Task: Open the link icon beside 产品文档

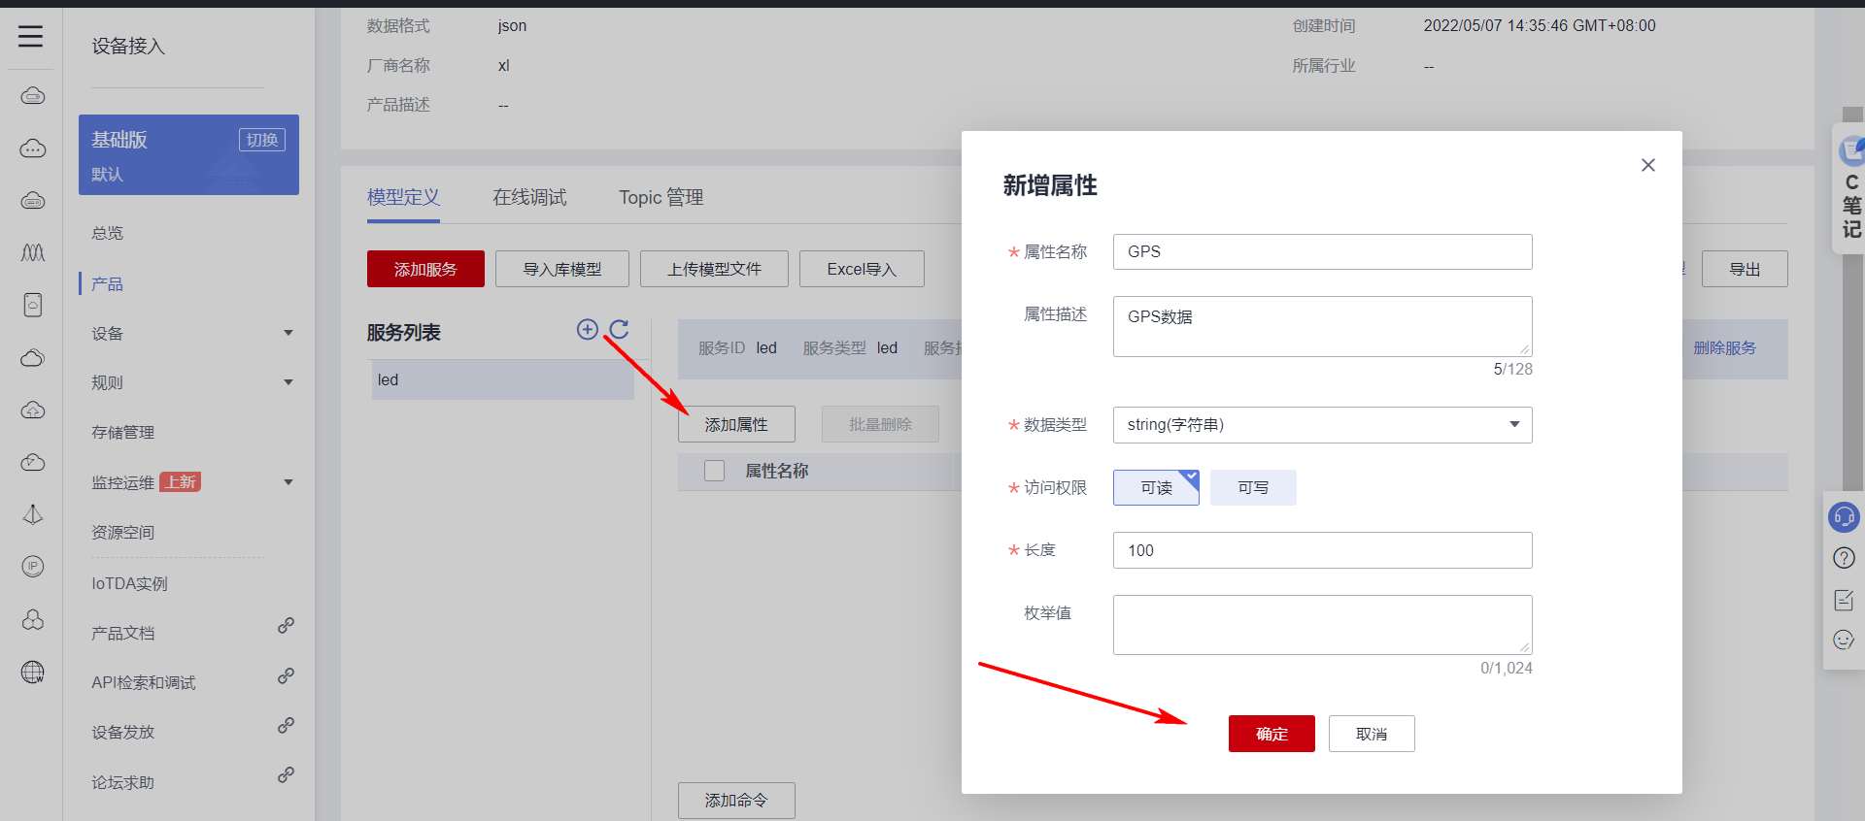Action: [286, 626]
